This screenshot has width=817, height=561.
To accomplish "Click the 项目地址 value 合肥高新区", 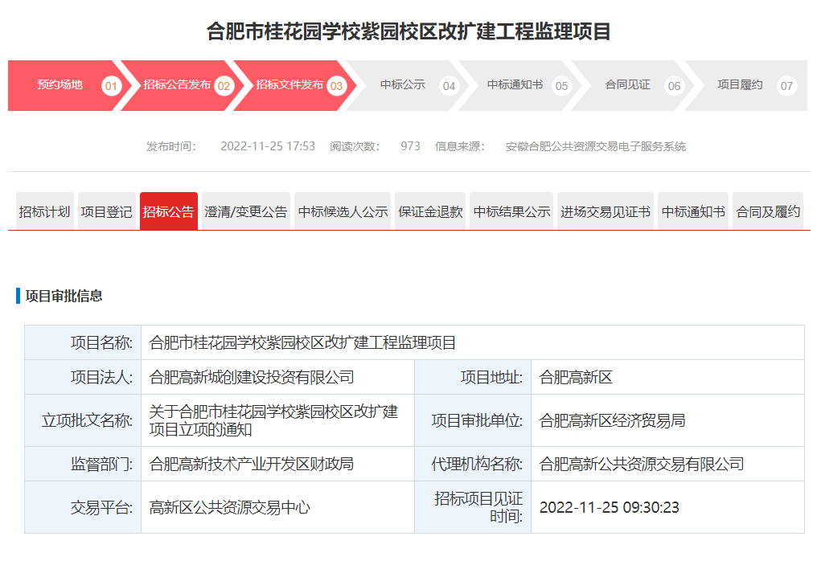I will point(576,377).
